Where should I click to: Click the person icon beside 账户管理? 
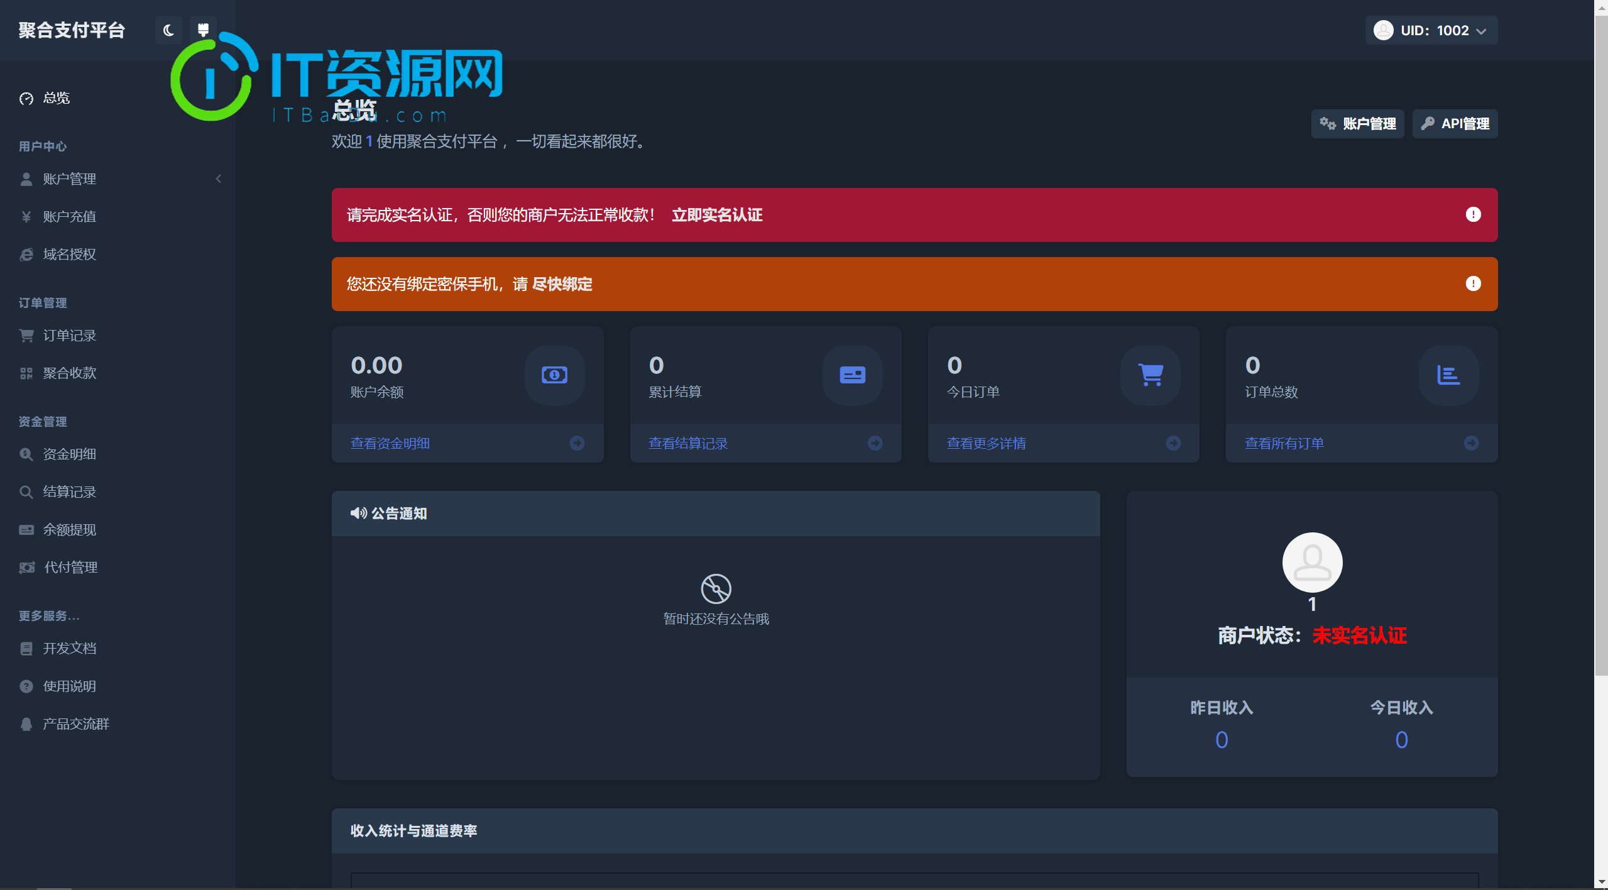[x=26, y=179]
